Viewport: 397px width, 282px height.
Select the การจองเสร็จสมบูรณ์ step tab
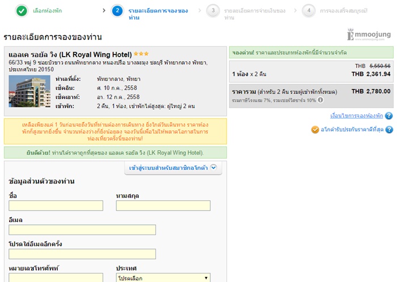tap(344, 11)
